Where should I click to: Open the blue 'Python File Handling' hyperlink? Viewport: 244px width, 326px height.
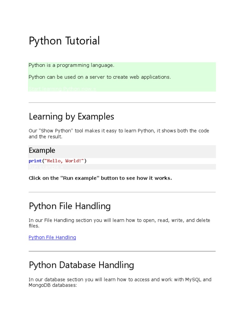[x=52, y=237]
